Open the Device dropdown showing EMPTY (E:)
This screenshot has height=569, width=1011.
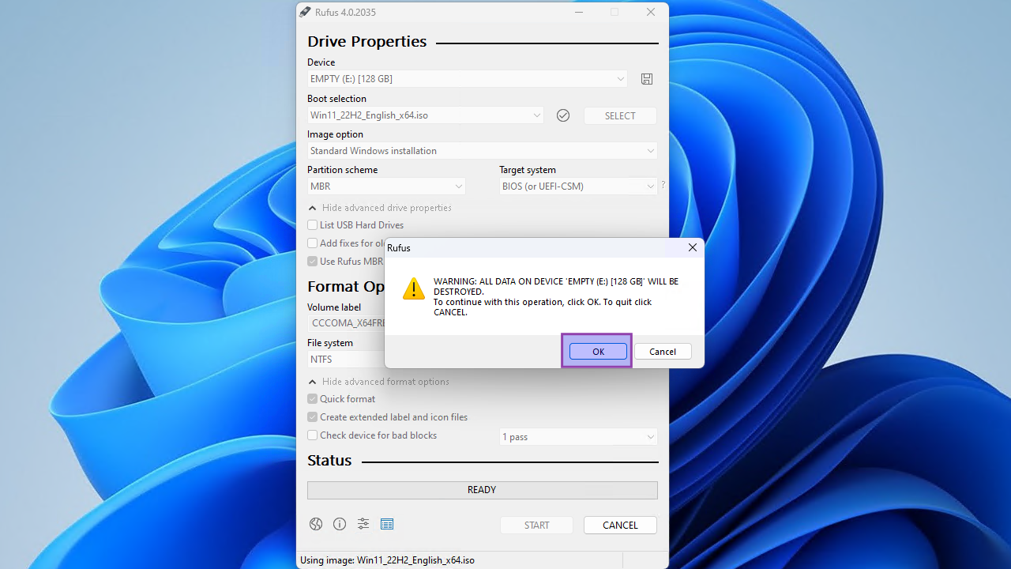467,79
